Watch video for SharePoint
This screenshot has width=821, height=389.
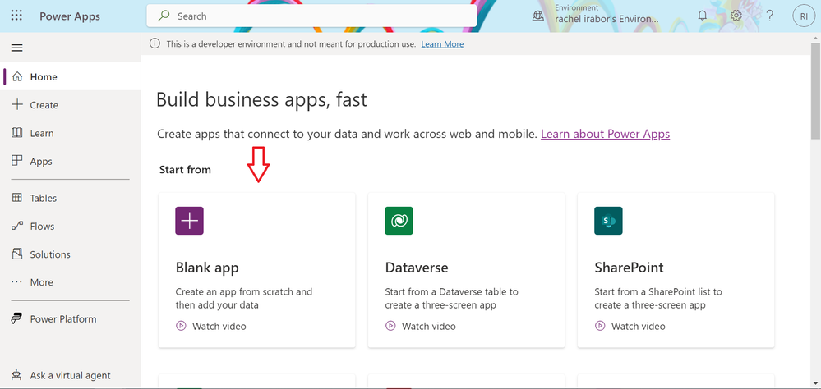pos(630,327)
